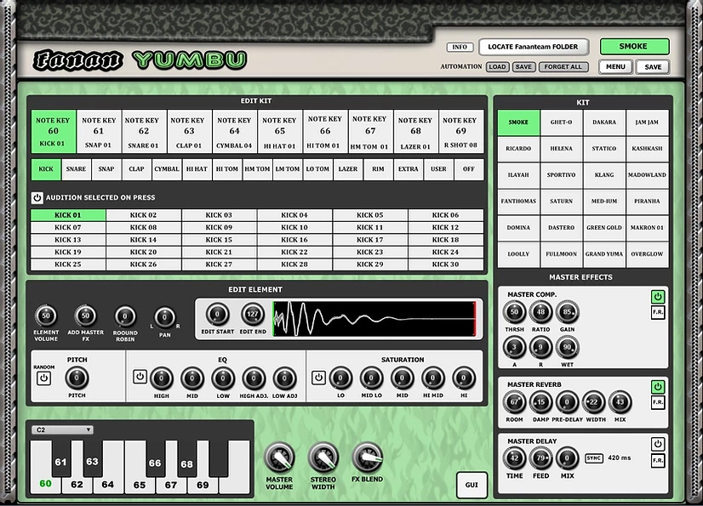
Task: Click the GUI button
Action: pyautogui.click(x=472, y=485)
